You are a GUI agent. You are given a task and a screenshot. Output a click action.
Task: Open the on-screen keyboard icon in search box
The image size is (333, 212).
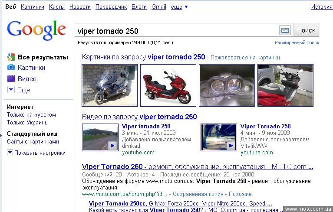pyautogui.click(x=285, y=30)
